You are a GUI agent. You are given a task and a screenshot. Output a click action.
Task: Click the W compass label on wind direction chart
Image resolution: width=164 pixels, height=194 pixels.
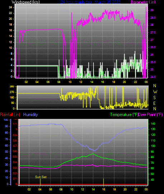click(155, 92)
